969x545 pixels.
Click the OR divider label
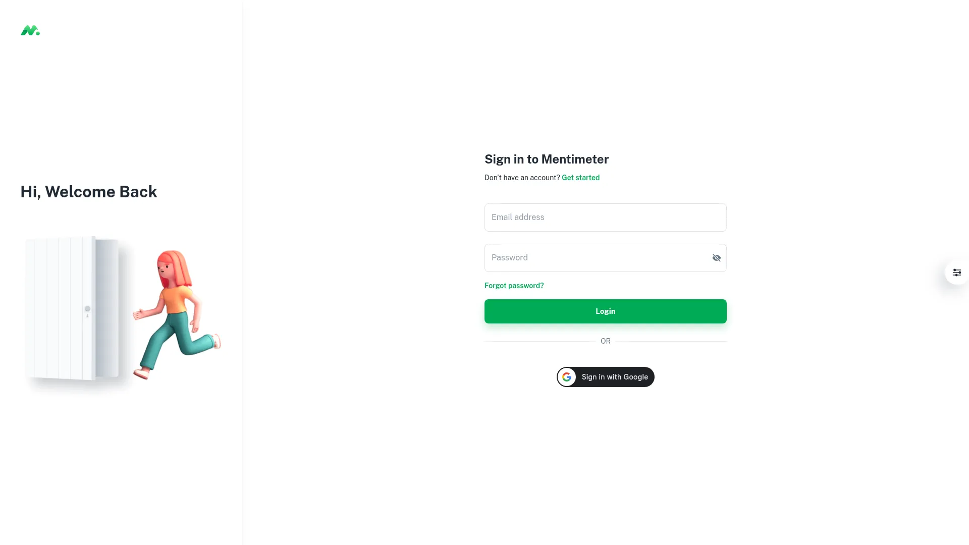coord(606,341)
